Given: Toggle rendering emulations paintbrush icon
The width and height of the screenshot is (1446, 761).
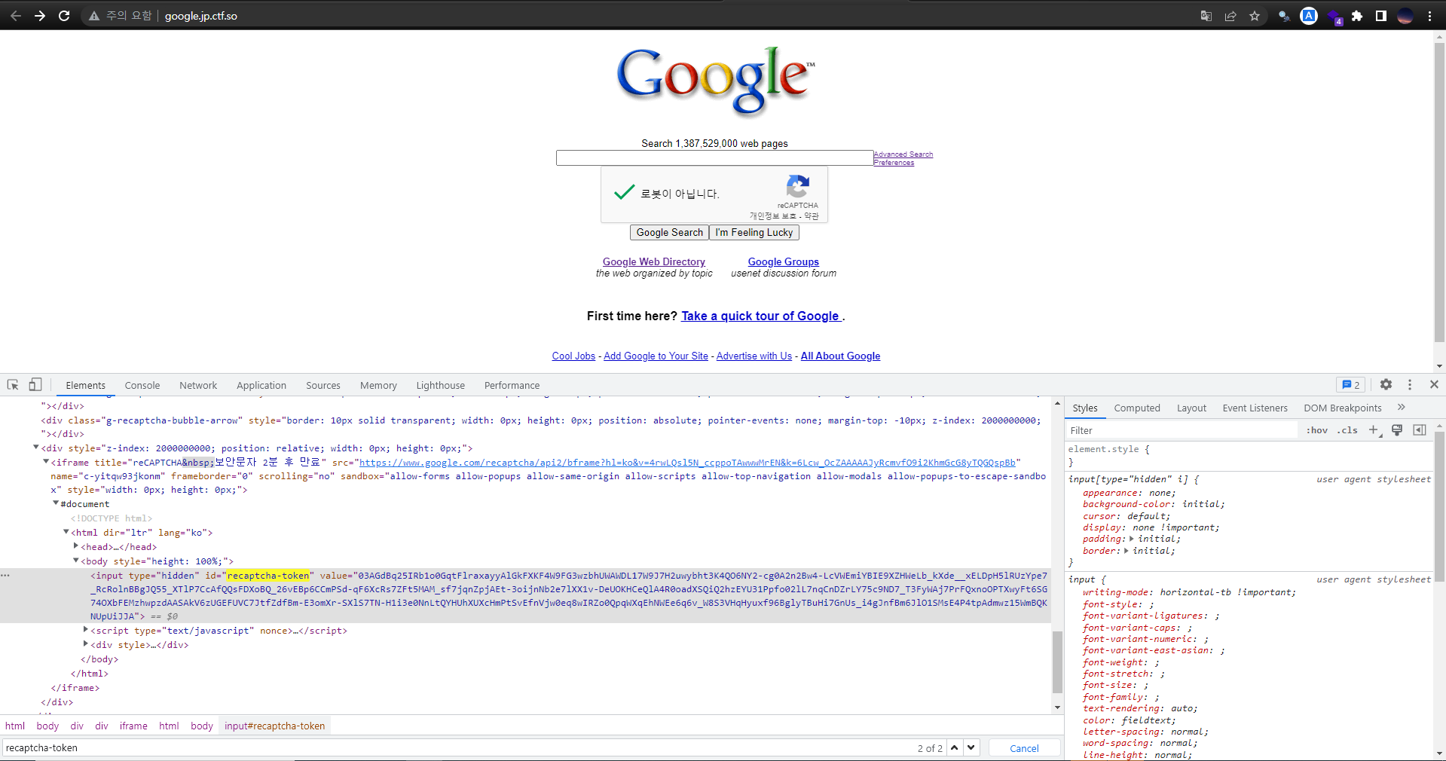Looking at the screenshot, I should click(1397, 429).
